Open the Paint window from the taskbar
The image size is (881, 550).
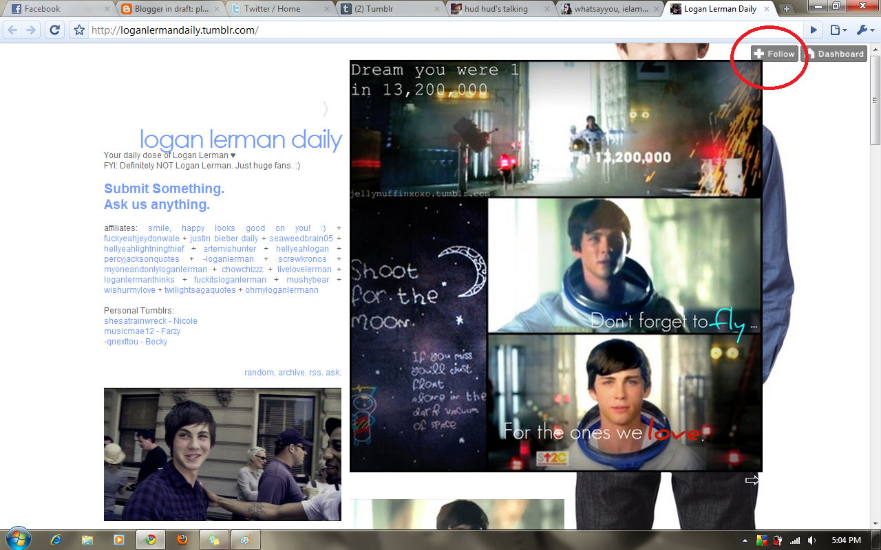[x=245, y=540]
